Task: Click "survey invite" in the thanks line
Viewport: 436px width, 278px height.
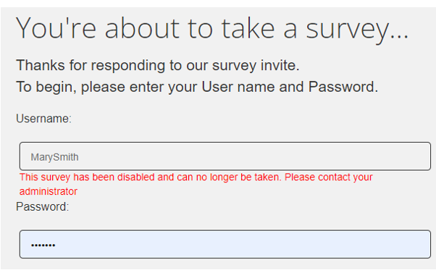Action: coord(256,66)
